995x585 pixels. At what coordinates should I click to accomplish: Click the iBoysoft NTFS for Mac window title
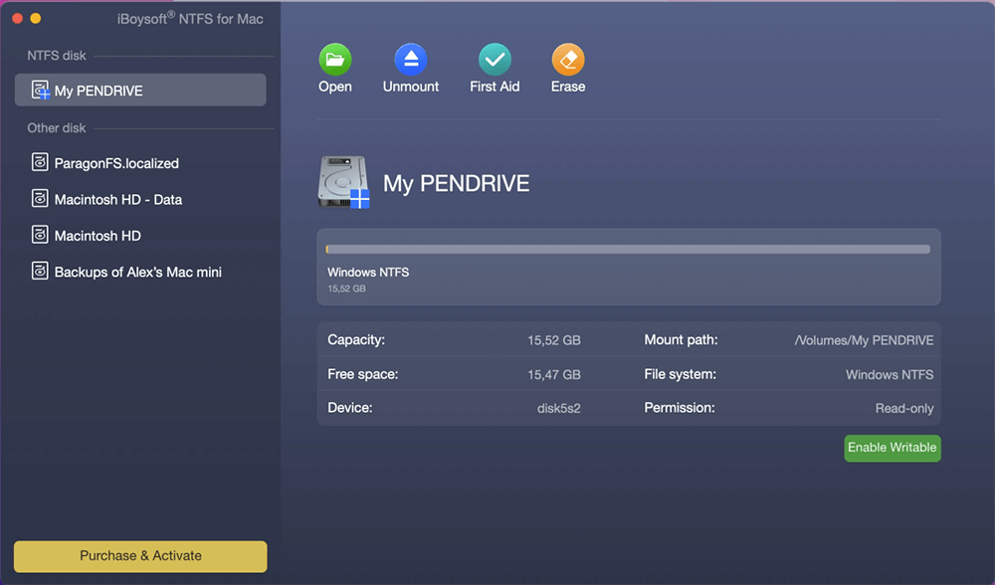[x=190, y=18]
